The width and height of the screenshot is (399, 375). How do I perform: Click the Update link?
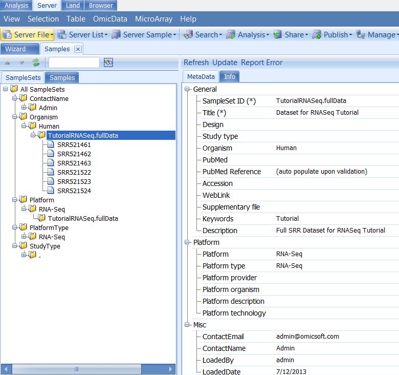[225, 62]
